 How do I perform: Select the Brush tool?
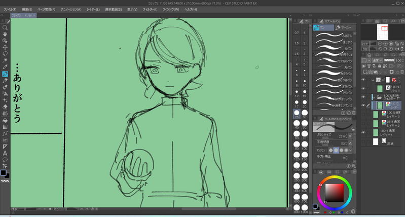tap(5, 87)
